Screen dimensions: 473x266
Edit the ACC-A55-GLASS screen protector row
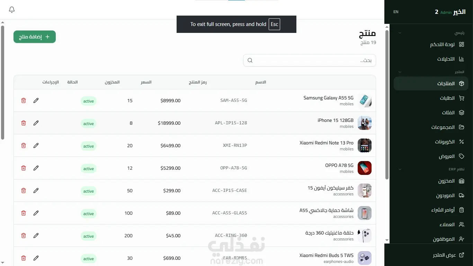tap(36, 213)
